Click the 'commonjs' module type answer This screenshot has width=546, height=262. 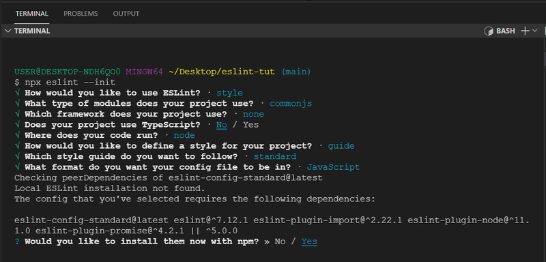[x=291, y=104]
